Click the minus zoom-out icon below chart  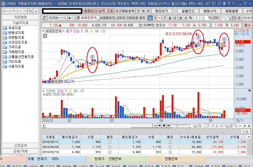240,126
